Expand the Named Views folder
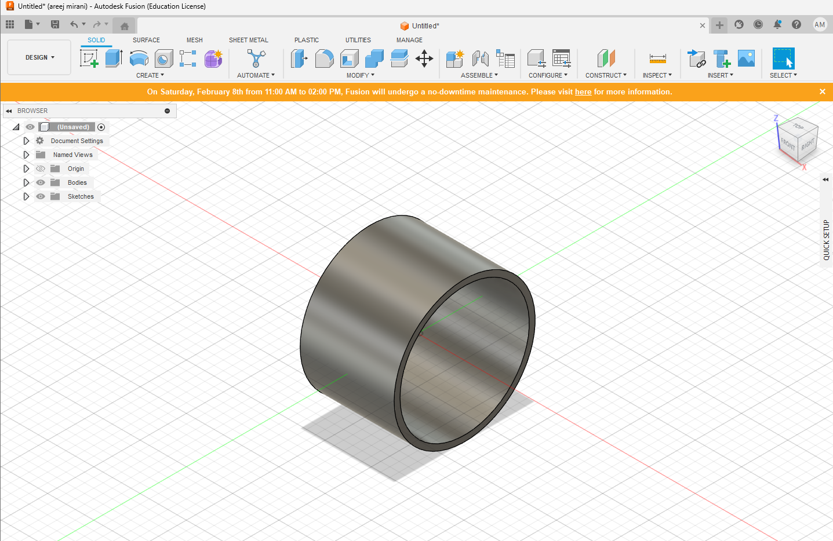The height and width of the screenshot is (541, 833). 26,155
